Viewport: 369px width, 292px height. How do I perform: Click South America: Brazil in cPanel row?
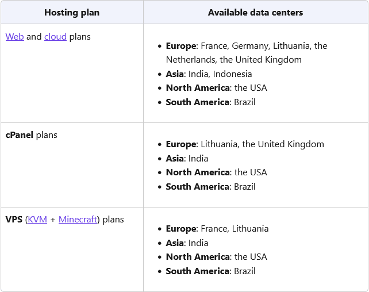(210, 187)
